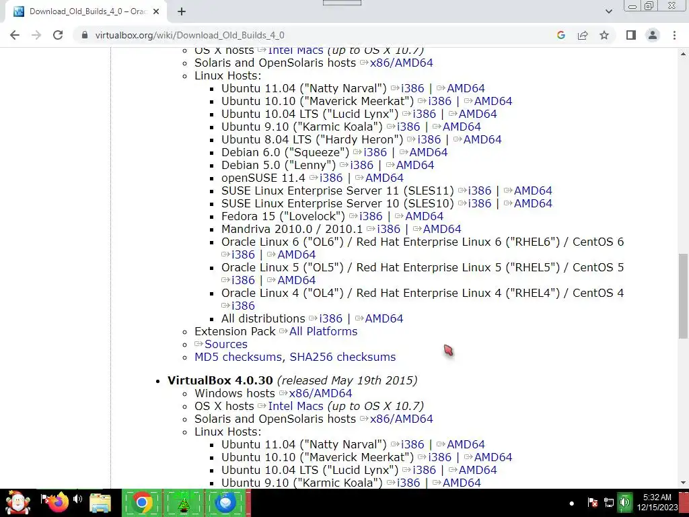Open i386 link for SLES10

click(x=479, y=203)
